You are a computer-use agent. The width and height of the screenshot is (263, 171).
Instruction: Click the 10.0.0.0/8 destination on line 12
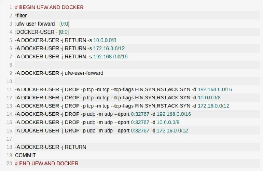pos(209,98)
